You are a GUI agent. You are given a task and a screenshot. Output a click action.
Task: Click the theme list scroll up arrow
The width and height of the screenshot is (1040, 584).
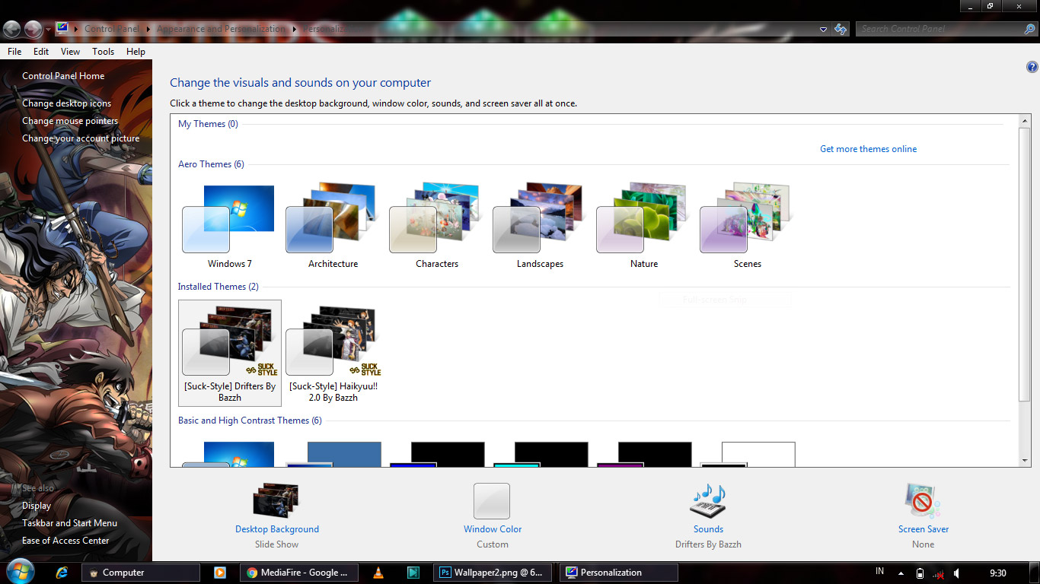1026,121
